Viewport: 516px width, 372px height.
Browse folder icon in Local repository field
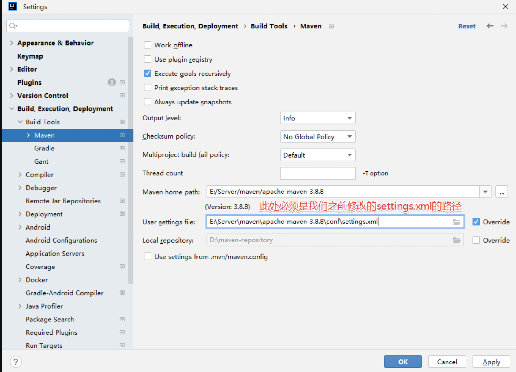click(457, 240)
